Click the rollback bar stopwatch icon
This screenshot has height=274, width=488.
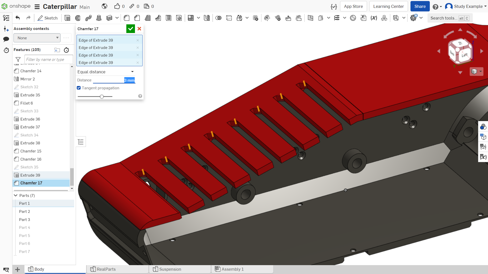[66, 50]
